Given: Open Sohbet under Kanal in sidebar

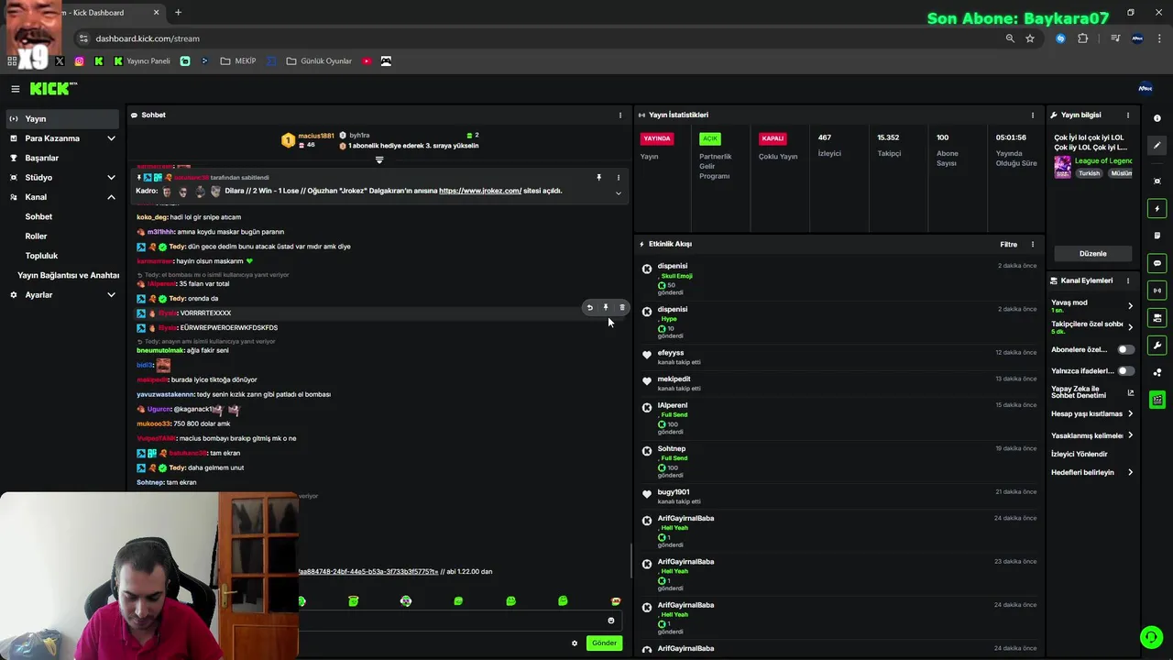Looking at the screenshot, I should pyautogui.click(x=38, y=217).
